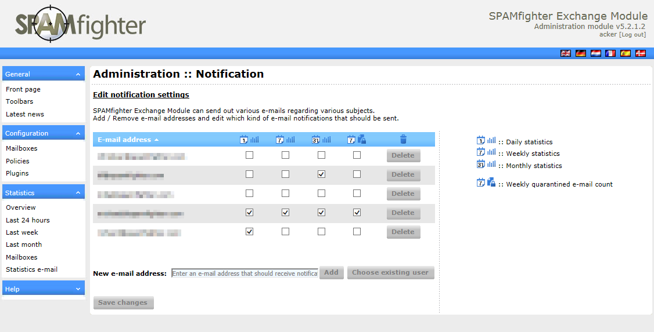Enable weekly statistics for the third address
Image resolution: width=654 pixels, height=332 pixels.
tap(285, 194)
